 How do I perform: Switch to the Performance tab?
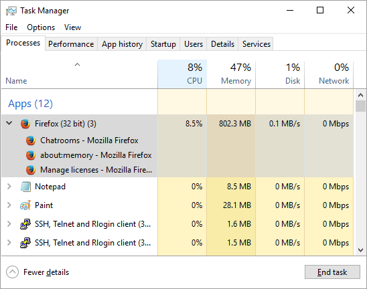tap(71, 44)
